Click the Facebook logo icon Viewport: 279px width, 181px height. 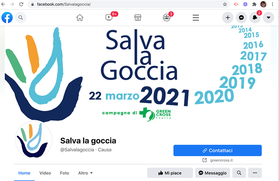click(7, 18)
